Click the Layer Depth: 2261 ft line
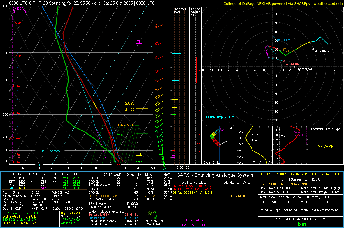The width and height of the screenshot is (344, 228). pos(289,184)
